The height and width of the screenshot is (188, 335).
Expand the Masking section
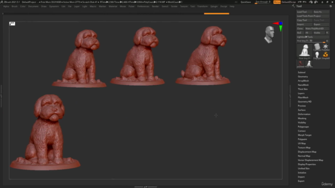302,119
